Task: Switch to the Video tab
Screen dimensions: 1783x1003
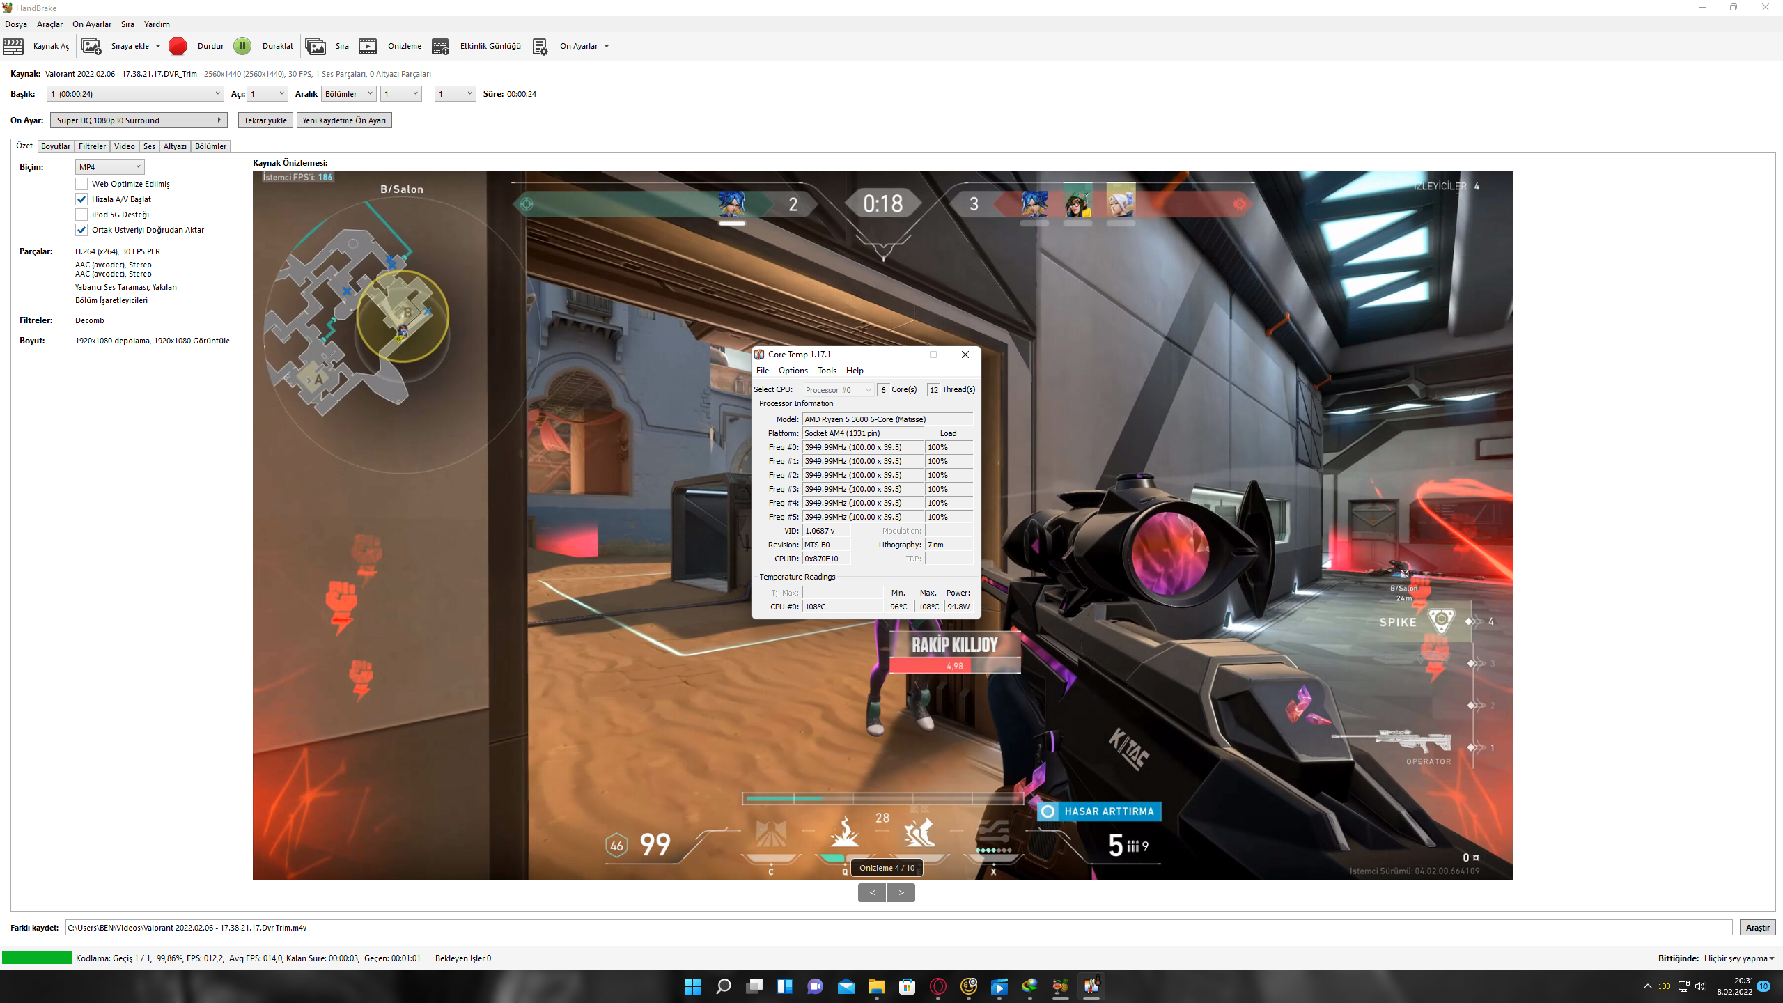Action: click(x=125, y=146)
